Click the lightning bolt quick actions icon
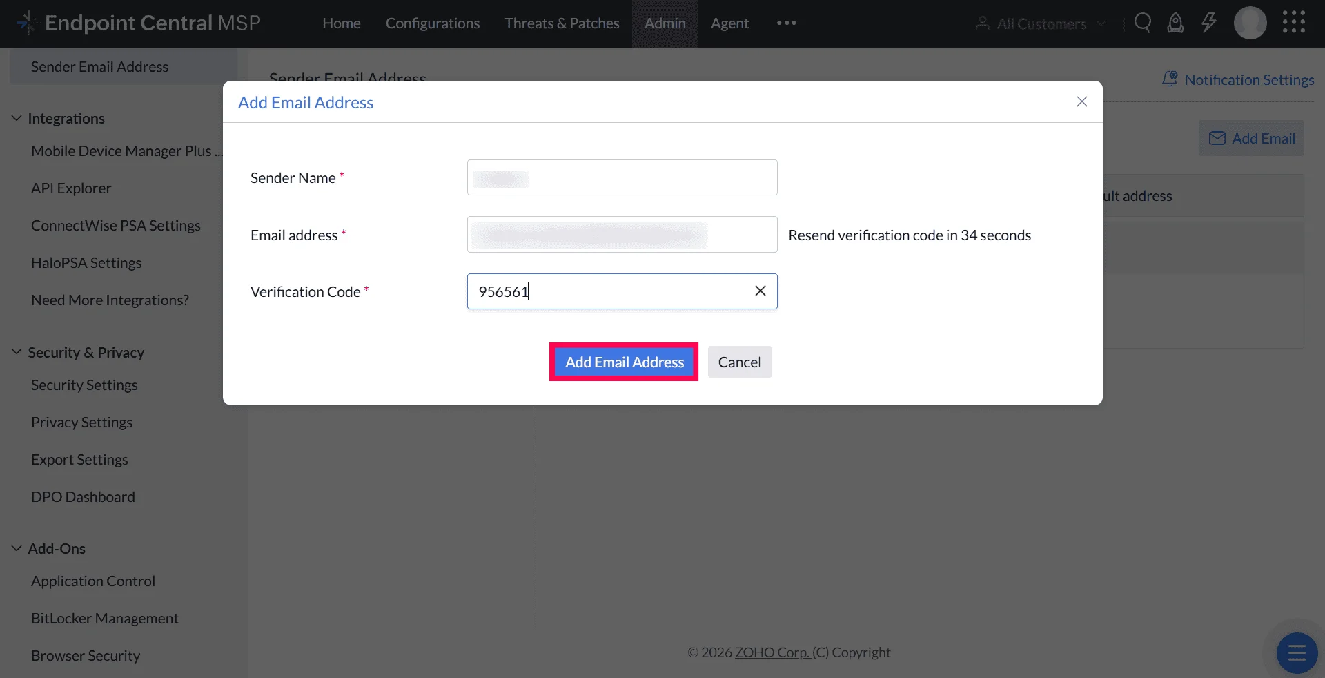The width and height of the screenshot is (1325, 678). pyautogui.click(x=1208, y=23)
